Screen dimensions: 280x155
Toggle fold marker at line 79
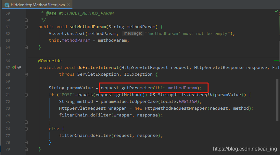pos(26,149)
